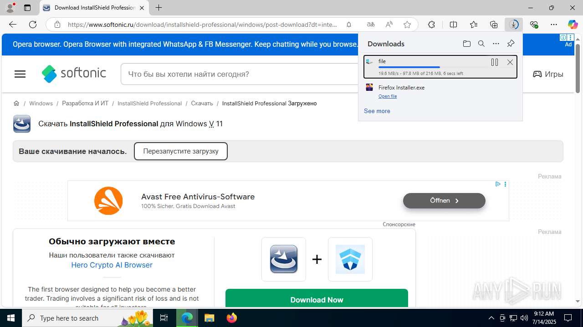Focus the Softonic search field
The image size is (583, 327).
tap(239, 74)
